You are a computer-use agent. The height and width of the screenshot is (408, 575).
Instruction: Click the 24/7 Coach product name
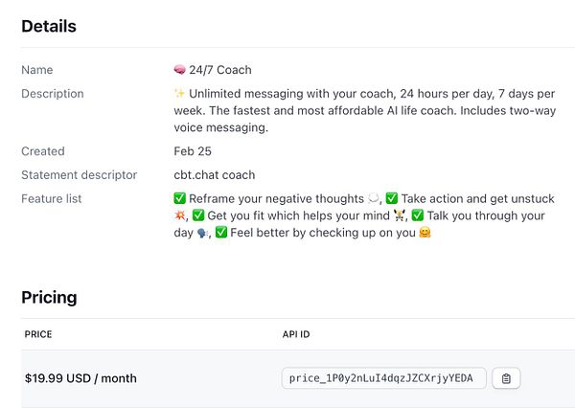point(220,70)
